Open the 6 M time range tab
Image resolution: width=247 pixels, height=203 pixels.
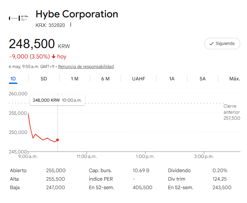[x=105, y=79]
